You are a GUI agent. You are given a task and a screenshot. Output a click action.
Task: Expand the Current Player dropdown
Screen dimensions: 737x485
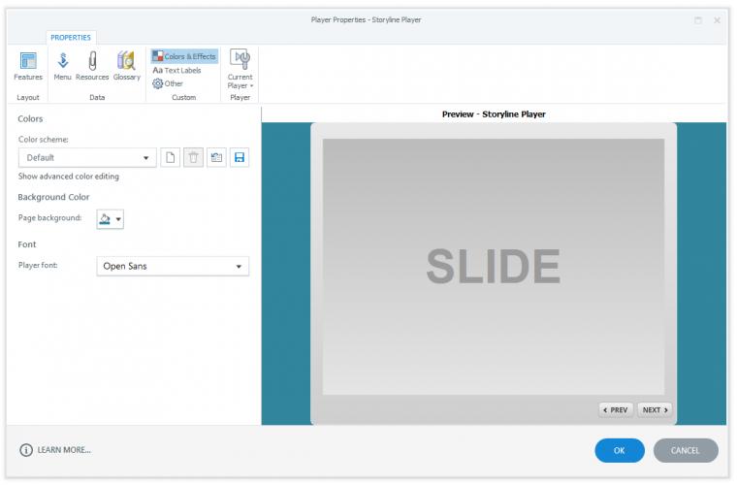[240, 69]
